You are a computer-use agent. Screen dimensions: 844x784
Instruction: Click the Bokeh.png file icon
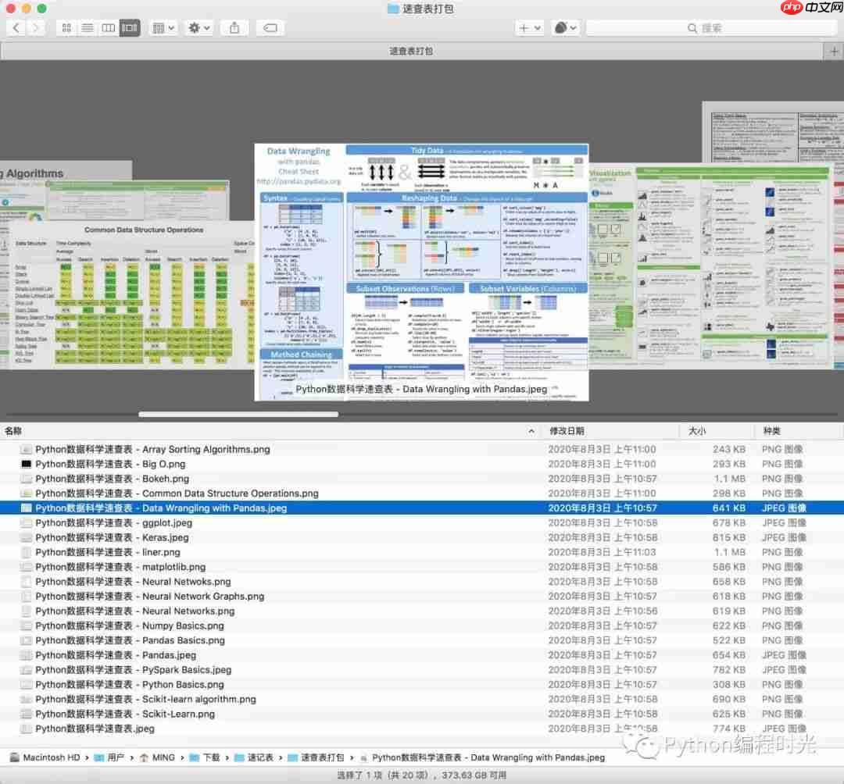click(x=26, y=479)
